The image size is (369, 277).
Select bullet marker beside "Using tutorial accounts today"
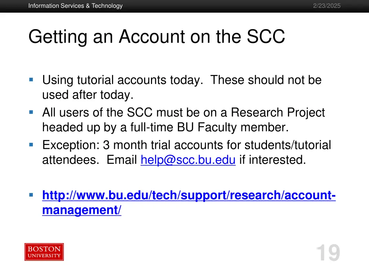click(31, 80)
